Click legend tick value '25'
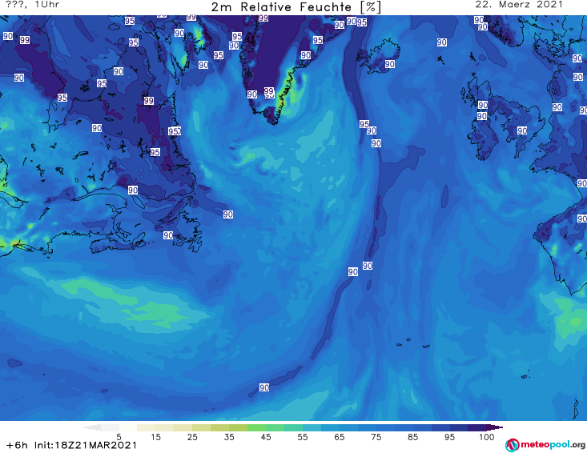Image resolution: width=587 pixels, height=453 pixels. [x=192, y=437]
